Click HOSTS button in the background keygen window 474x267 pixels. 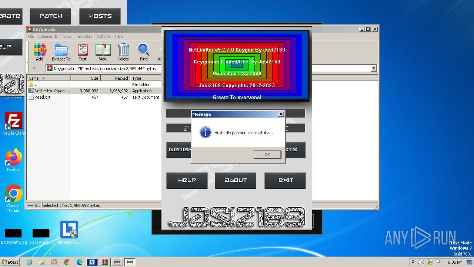point(100,16)
